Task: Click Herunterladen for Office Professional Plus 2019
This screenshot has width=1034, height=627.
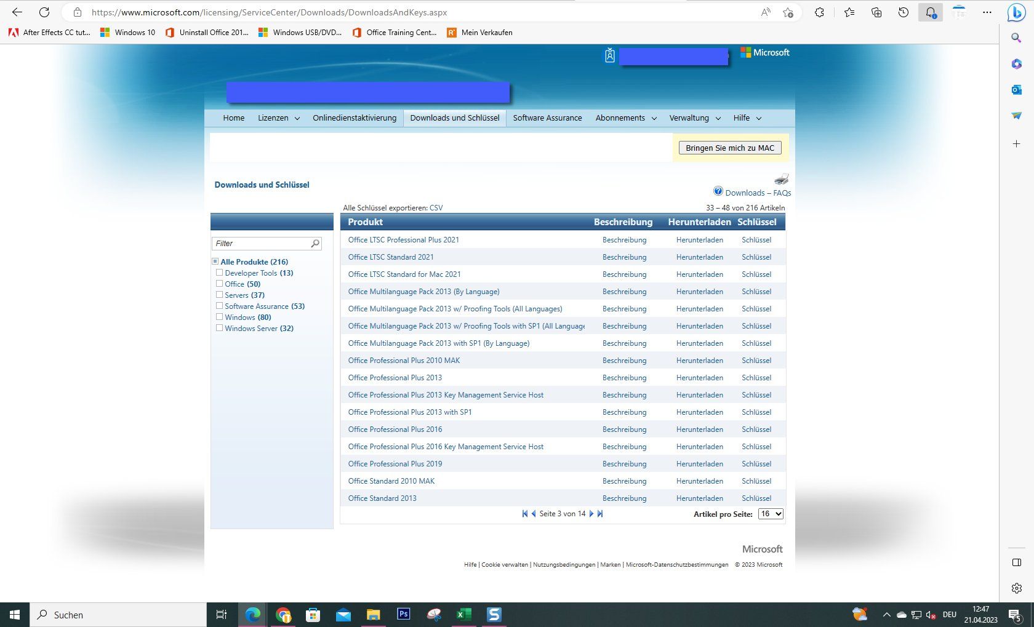Action: (x=699, y=464)
